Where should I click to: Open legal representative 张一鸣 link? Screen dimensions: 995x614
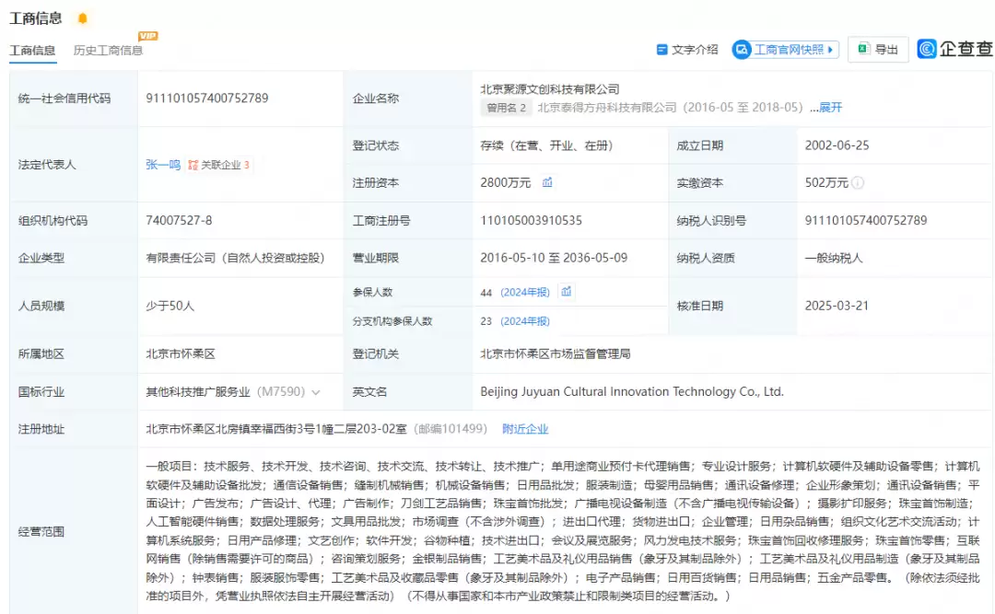coord(163,165)
